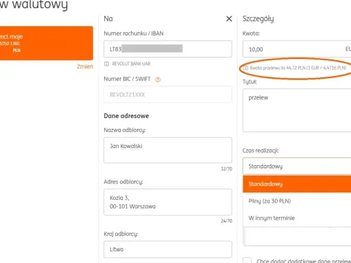Click the Zmień link

click(85, 66)
